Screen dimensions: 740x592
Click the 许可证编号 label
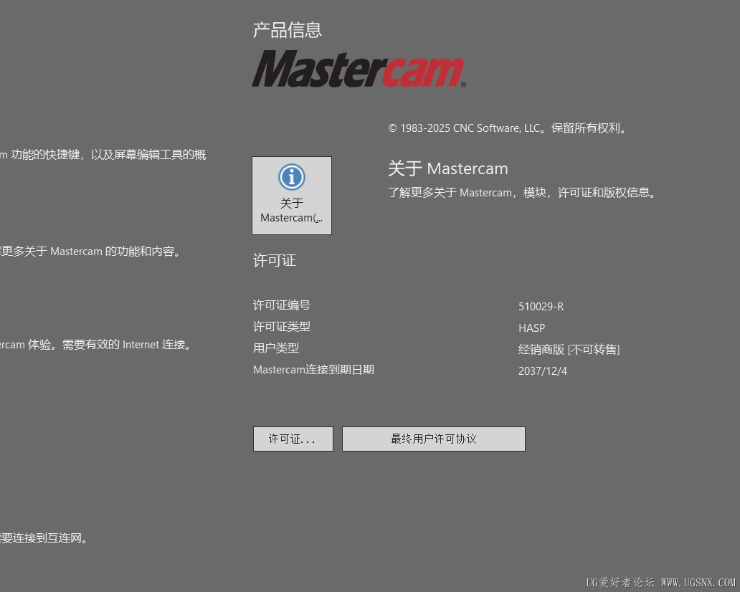tap(282, 305)
